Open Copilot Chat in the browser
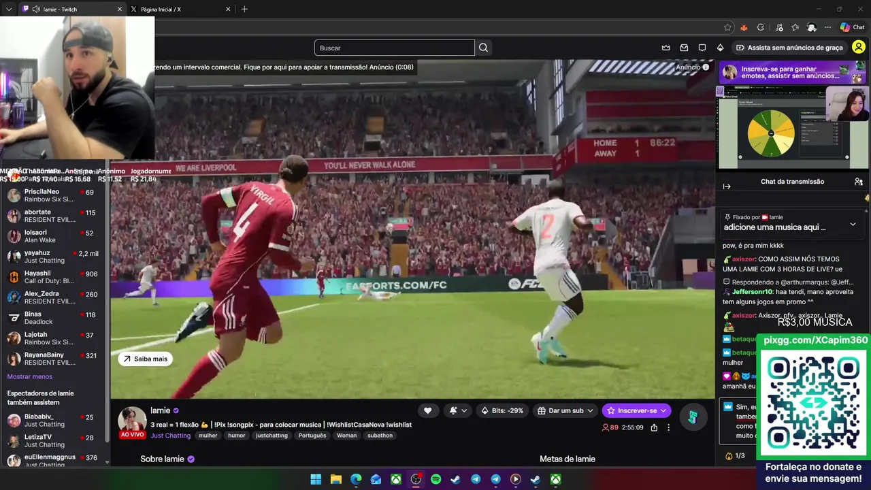The height and width of the screenshot is (490, 871). tap(852, 27)
